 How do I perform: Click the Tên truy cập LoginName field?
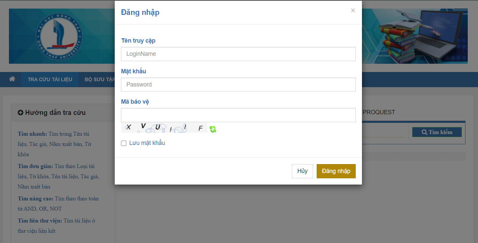click(238, 54)
